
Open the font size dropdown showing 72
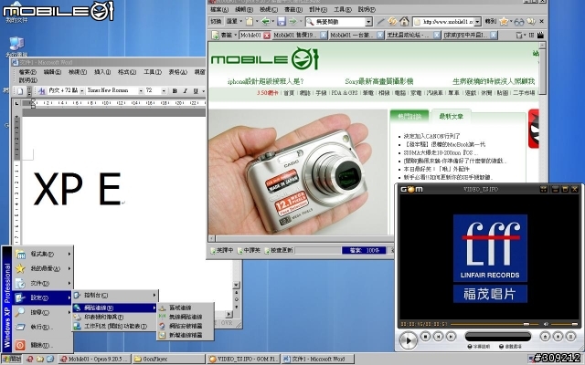(164, 91)
